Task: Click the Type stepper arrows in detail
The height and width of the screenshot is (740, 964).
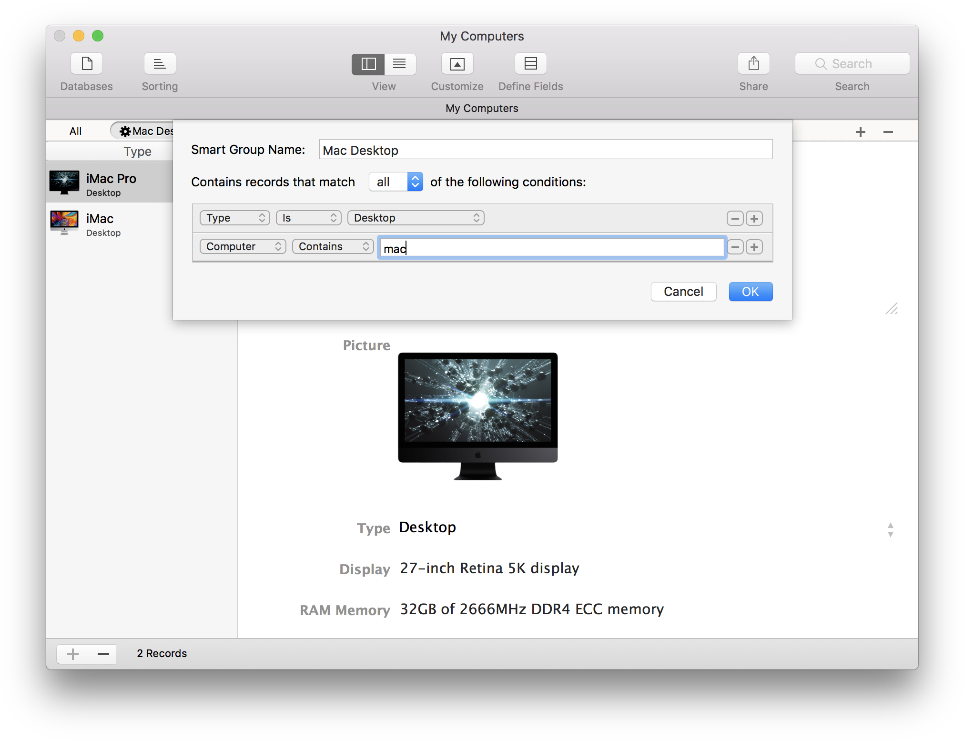Action: click(890, 529)
